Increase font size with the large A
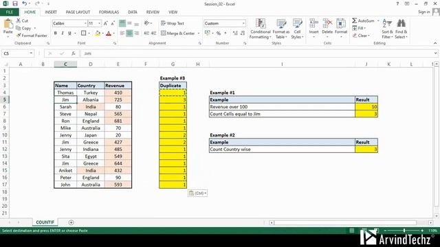The height and width of the screenshot is (247, 440). coord(105,23)
